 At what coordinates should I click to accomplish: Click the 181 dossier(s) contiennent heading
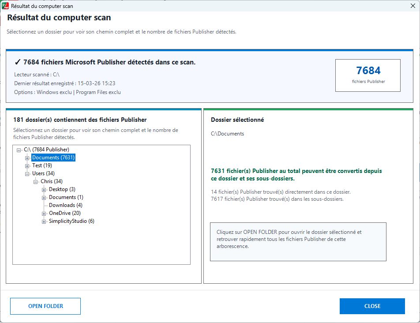coord(80,120)
